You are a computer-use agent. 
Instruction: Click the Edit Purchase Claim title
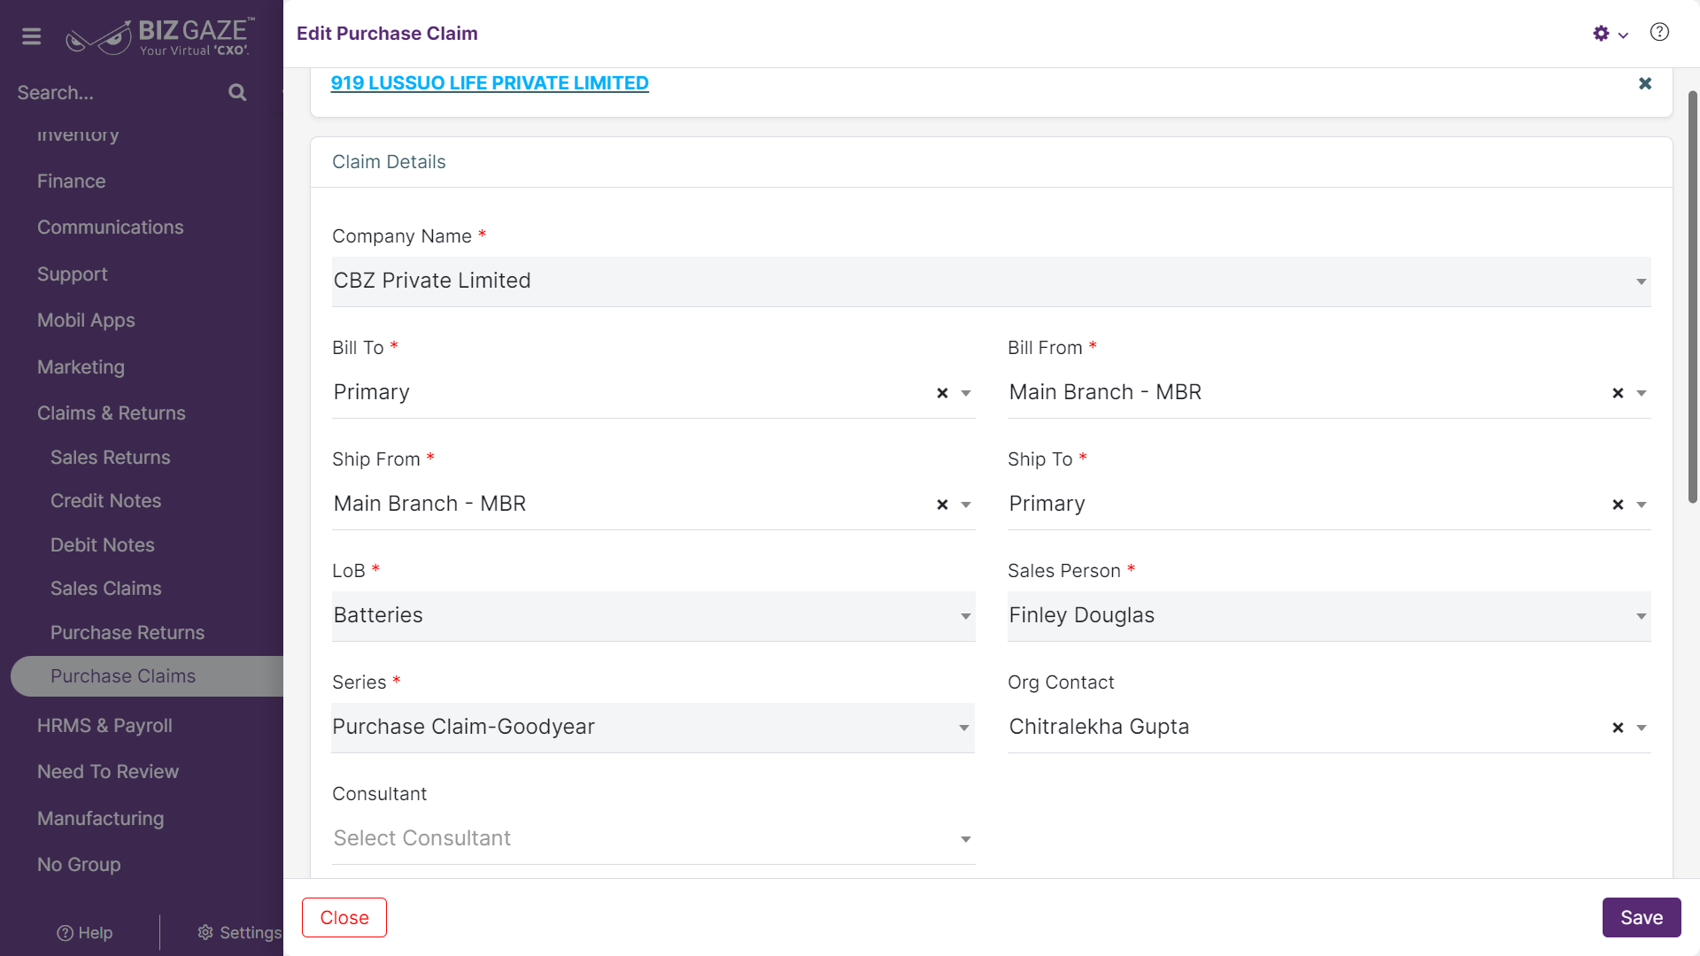pyautogui.click(x=387, y=34)
